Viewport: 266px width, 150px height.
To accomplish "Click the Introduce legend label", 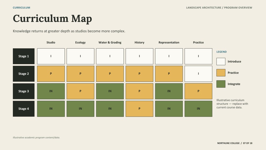I will pyautogui.click(x=234, y=61).
